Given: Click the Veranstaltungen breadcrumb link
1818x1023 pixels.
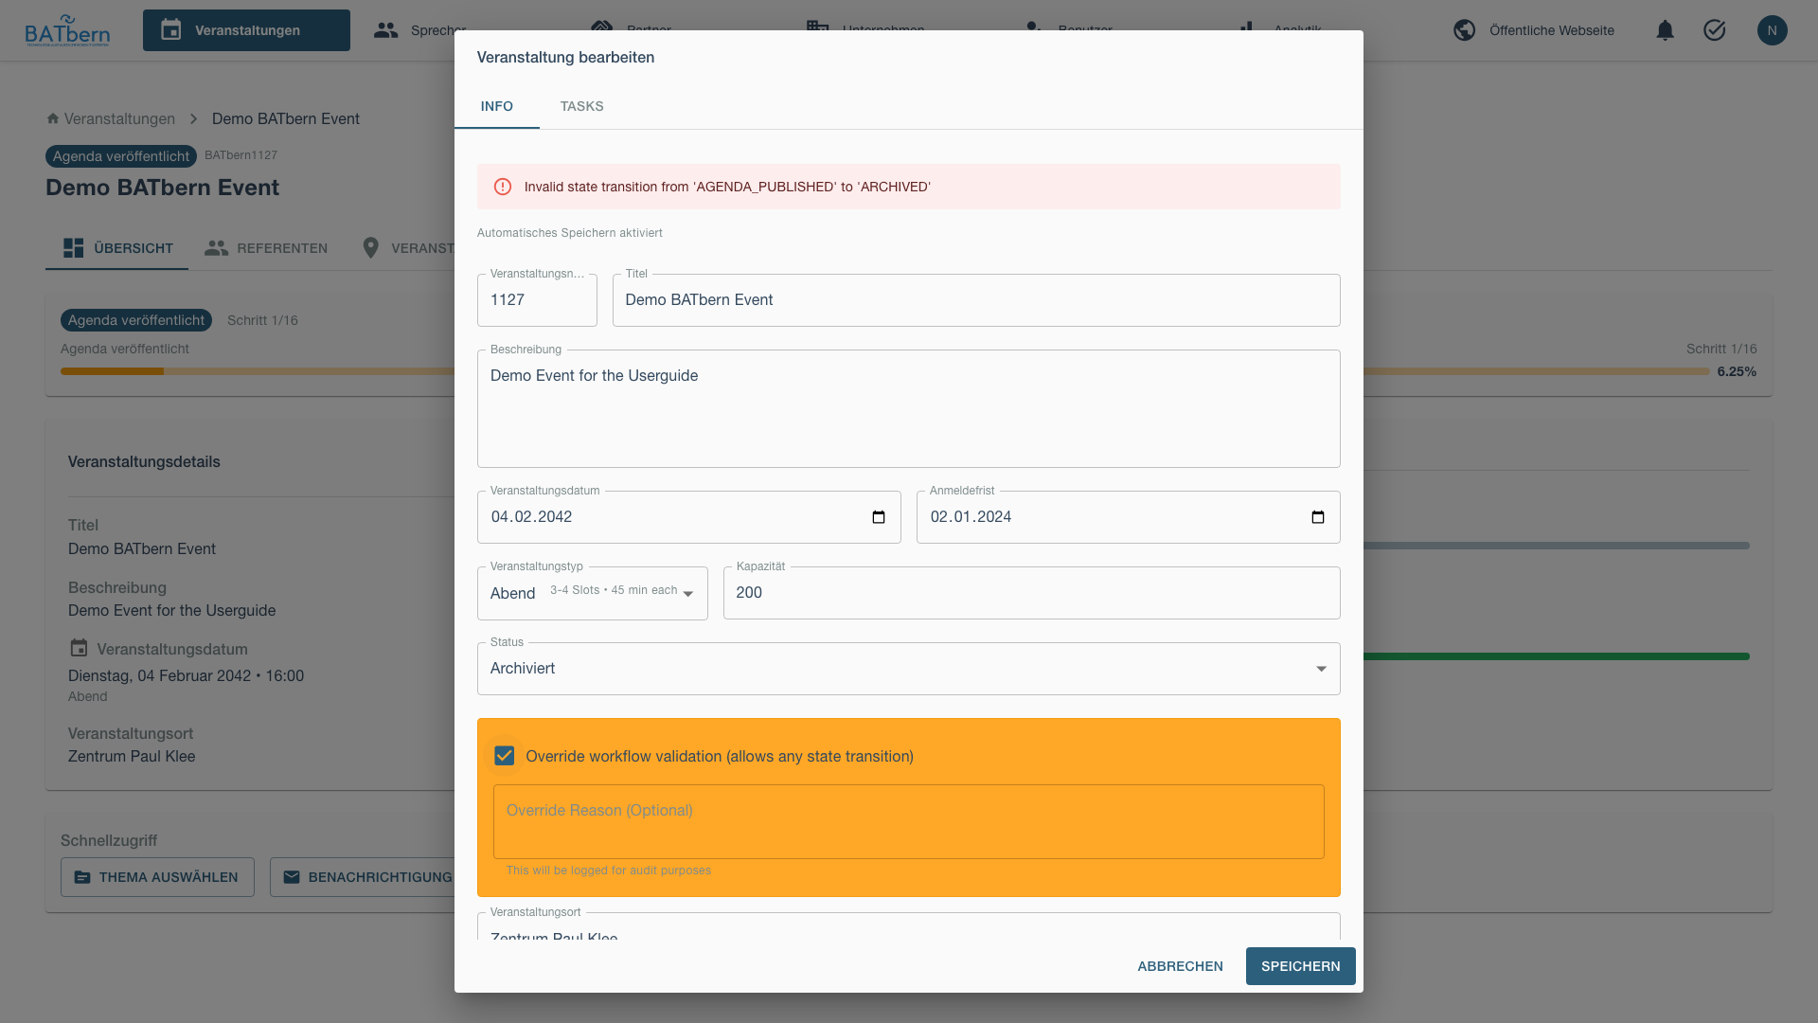Looking at the screenshot, I should [x=119, y=118].
